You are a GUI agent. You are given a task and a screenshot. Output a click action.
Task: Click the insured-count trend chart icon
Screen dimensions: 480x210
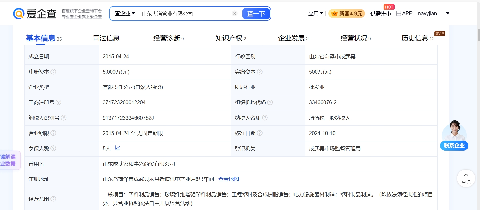tap(118, 148)
